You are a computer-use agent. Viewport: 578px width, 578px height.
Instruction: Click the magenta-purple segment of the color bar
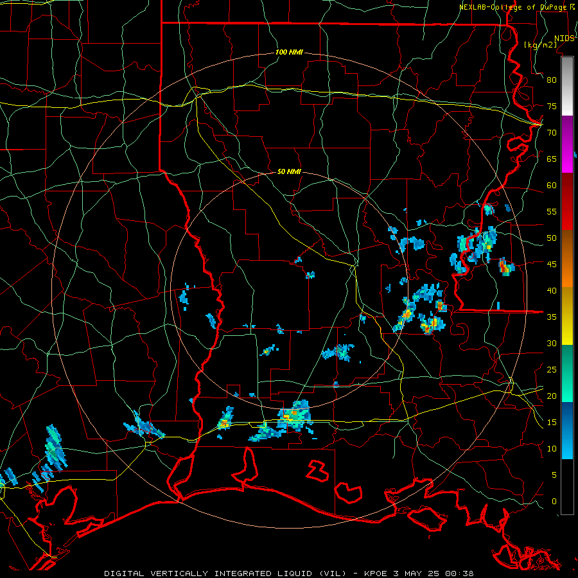(x=567, y=144)
